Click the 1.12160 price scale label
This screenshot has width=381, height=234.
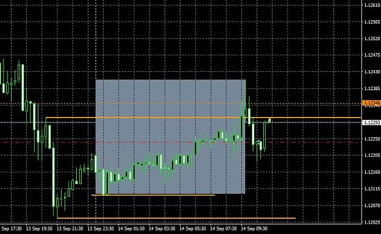tap(372, 172)
